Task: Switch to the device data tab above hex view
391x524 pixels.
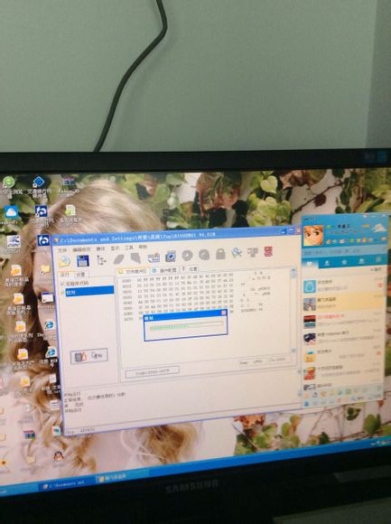Action: pos(164,270)
